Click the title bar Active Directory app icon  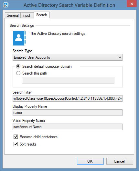6,5
